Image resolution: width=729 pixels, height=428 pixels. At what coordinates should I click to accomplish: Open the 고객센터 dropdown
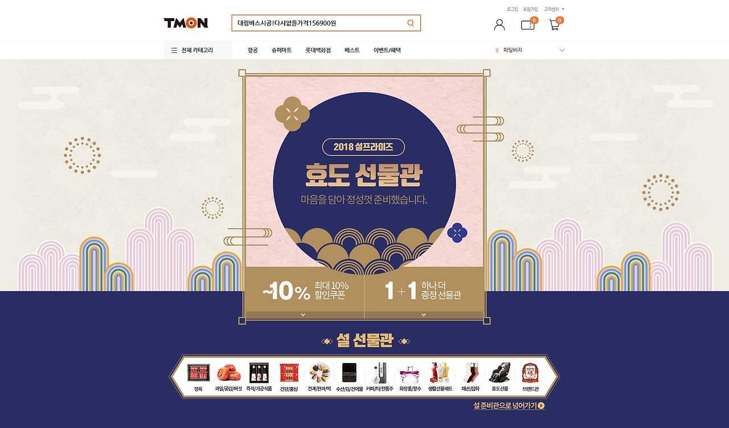tap(554, 9)
